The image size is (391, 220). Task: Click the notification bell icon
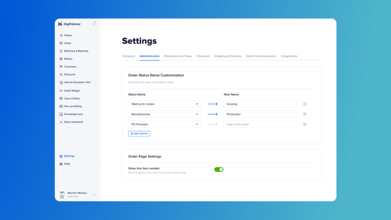click(94, 24)
